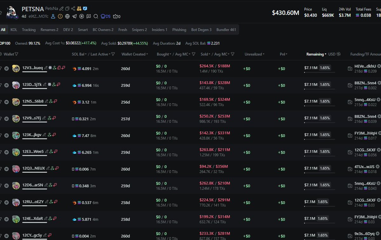Copy the PetsNa token address icon
Image resolution: width=381 pixels, height=240 pixels.
tap(67, 9)
